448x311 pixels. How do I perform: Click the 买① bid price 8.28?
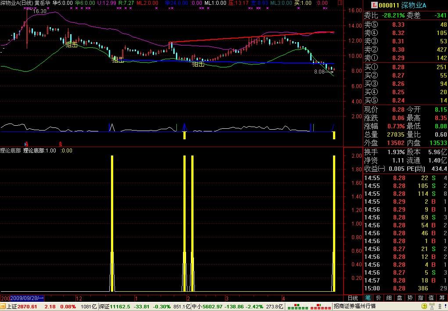[x=398, y=67]
